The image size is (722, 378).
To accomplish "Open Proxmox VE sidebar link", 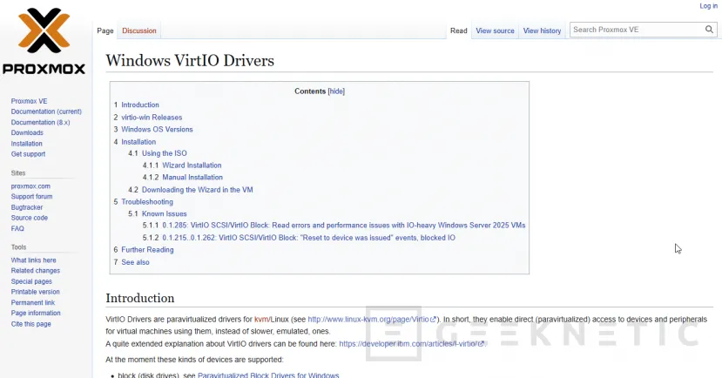I will pyautogui.click(x=29, y=101).
